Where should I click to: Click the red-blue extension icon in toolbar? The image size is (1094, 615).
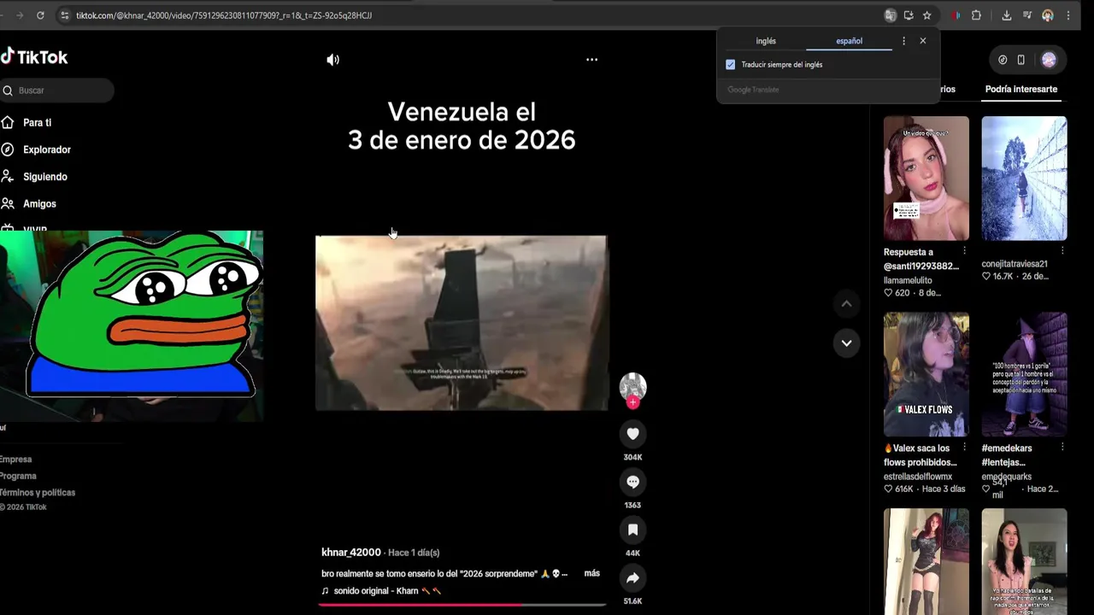tap(956, 15)
